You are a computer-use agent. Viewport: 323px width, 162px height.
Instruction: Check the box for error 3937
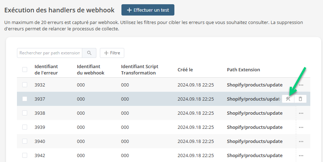25,99
